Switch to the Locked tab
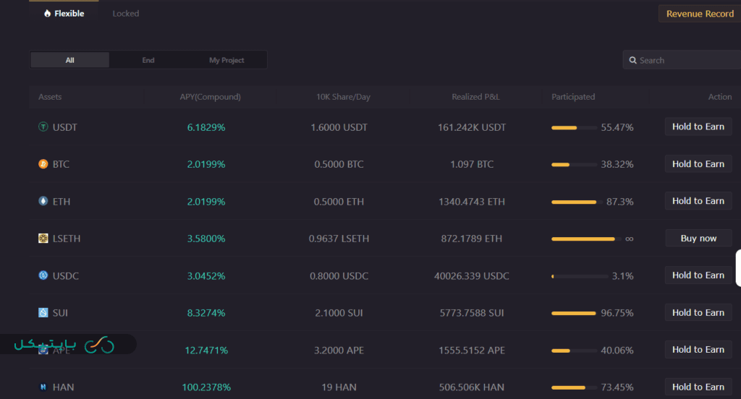Image resolution: width=741 pixels, height=399 pixels. 126,14
